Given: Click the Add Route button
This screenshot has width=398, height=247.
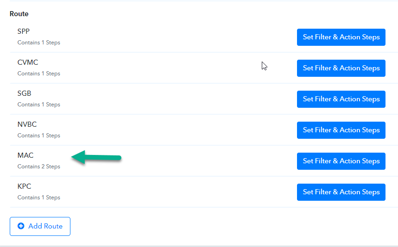Looking at the screenshot, I should coord(40,226).
